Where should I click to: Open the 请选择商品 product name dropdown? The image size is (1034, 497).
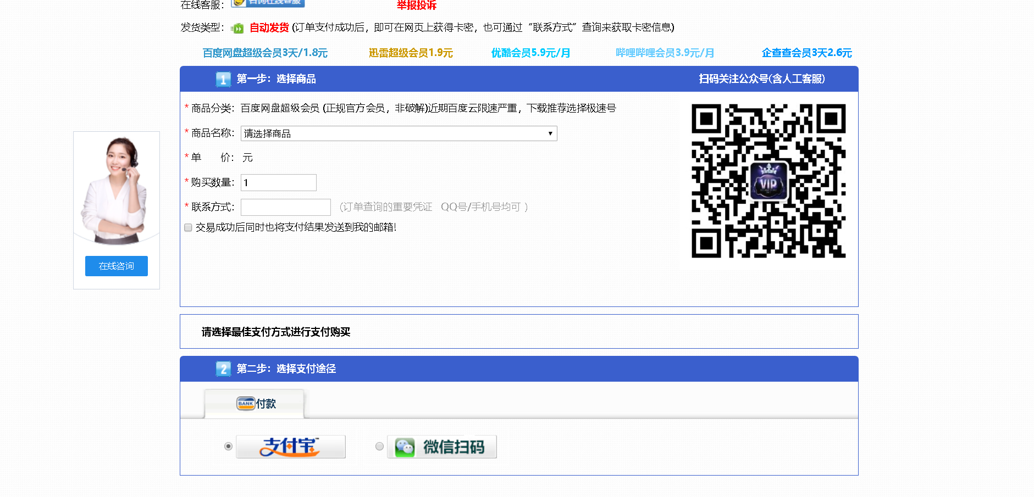(x=399, y=133)
